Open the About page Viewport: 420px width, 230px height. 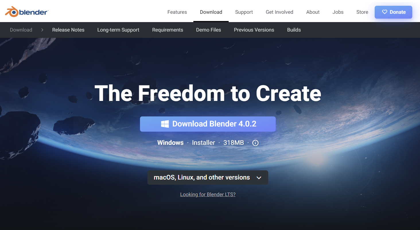[313, 12]
